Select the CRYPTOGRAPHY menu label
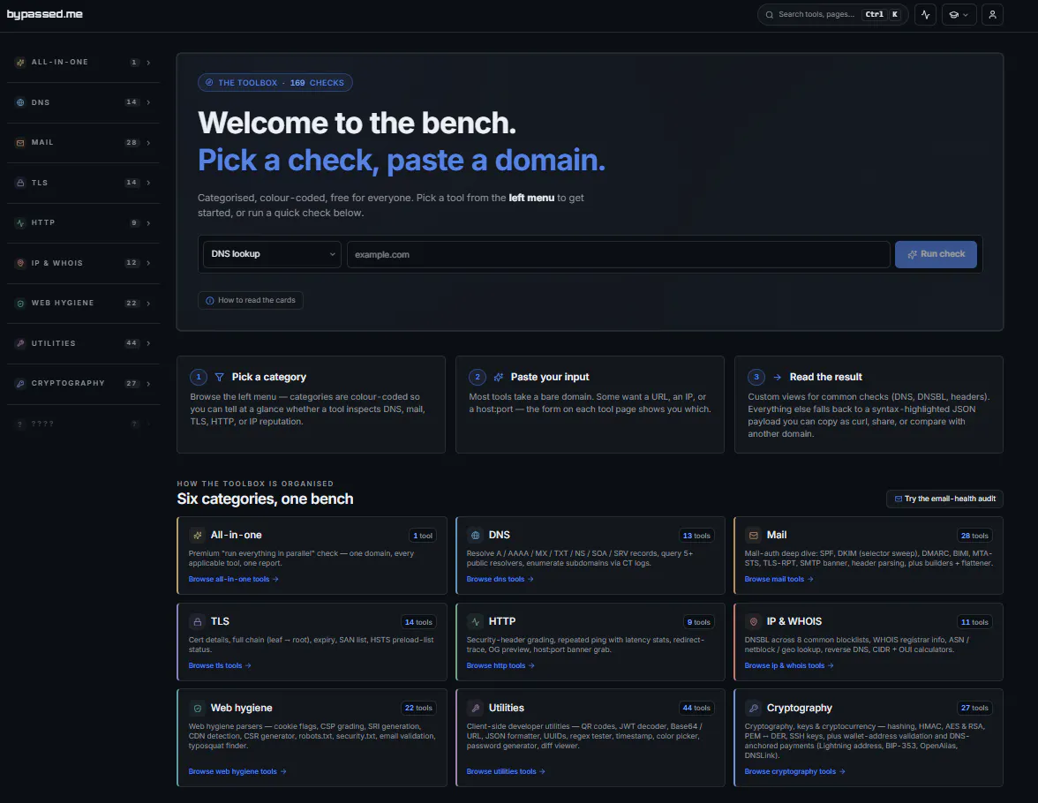This screenshot has height=803, width=1038. click(x=68, y=383)
